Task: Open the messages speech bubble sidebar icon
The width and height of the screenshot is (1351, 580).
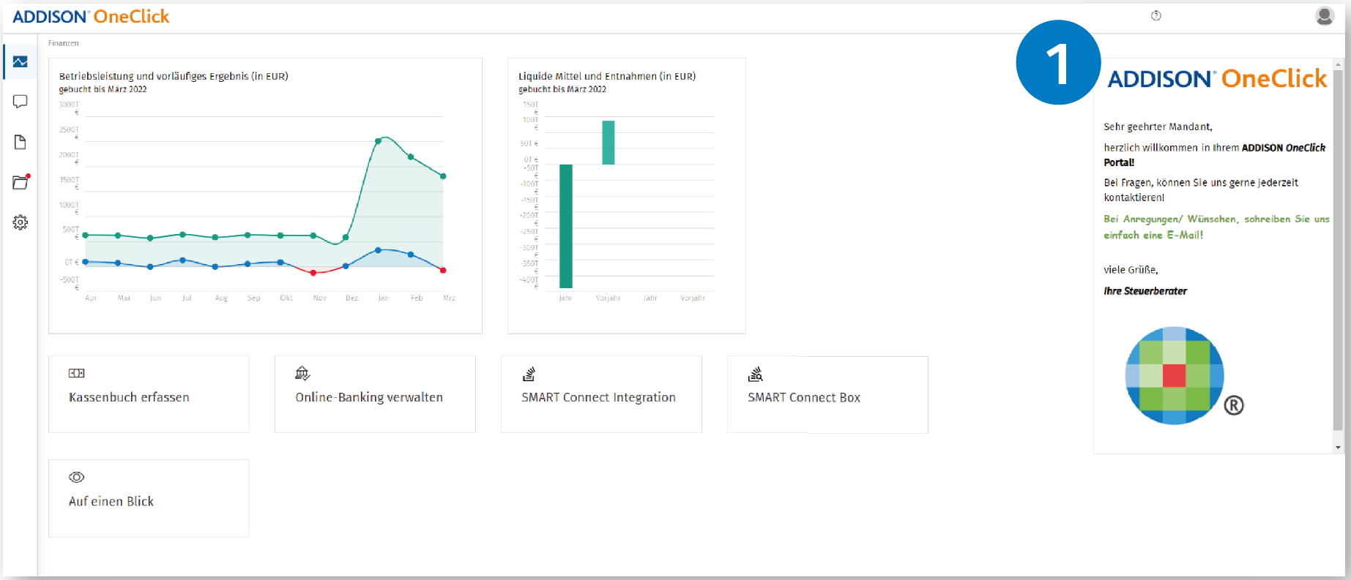Action: 20,102
